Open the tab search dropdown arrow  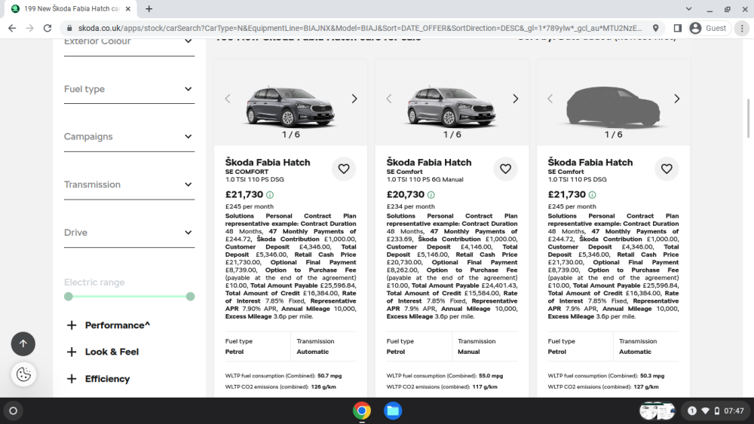click(688, 8)
